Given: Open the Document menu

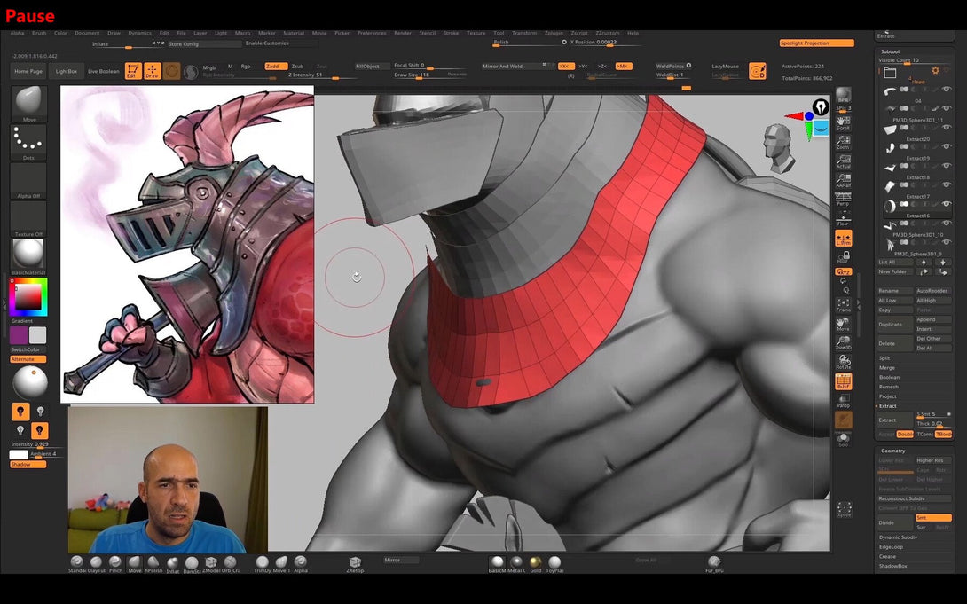Looking at the screenshot, I should [87, 34].
